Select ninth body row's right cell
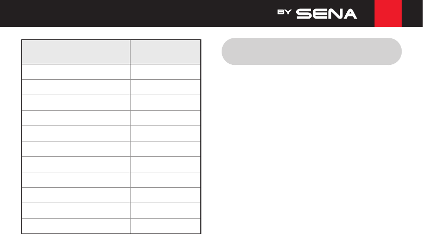The image size is (423, 234). tap(165, 195)
